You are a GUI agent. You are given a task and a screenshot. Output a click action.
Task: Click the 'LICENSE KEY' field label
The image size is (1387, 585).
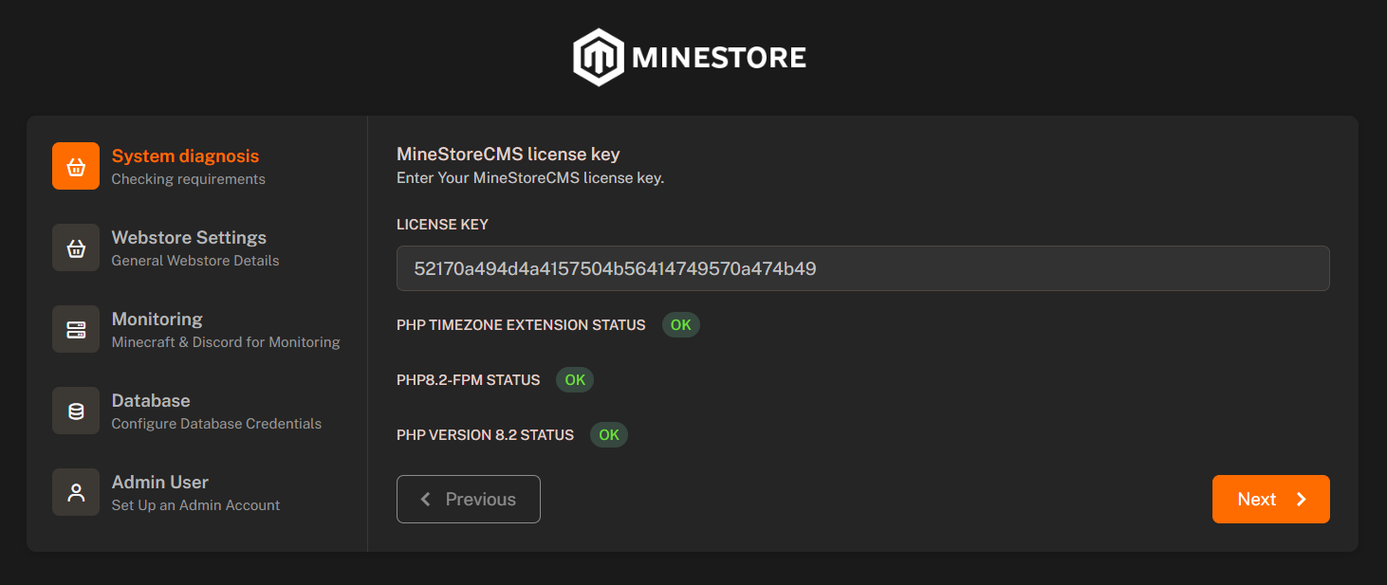[443, 225]
